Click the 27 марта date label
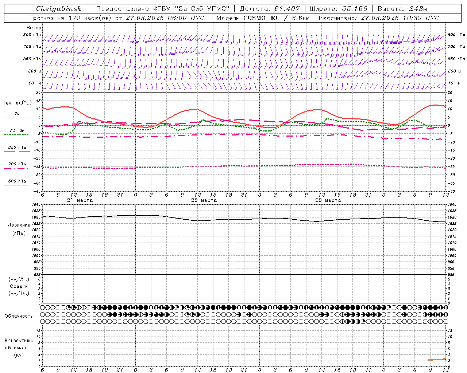 [80, 200]
